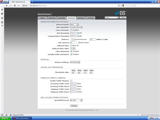160x120 pixels.
Task: Toggle the Extra Reporting Enabled checkbox
Action: 71,51
